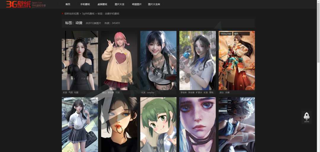Open the 首页 menu item
This screenshot has height=152, width=320.
point(68,4)
